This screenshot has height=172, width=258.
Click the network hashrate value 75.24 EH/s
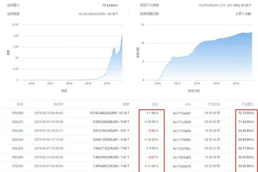click(x=110, y=5)
